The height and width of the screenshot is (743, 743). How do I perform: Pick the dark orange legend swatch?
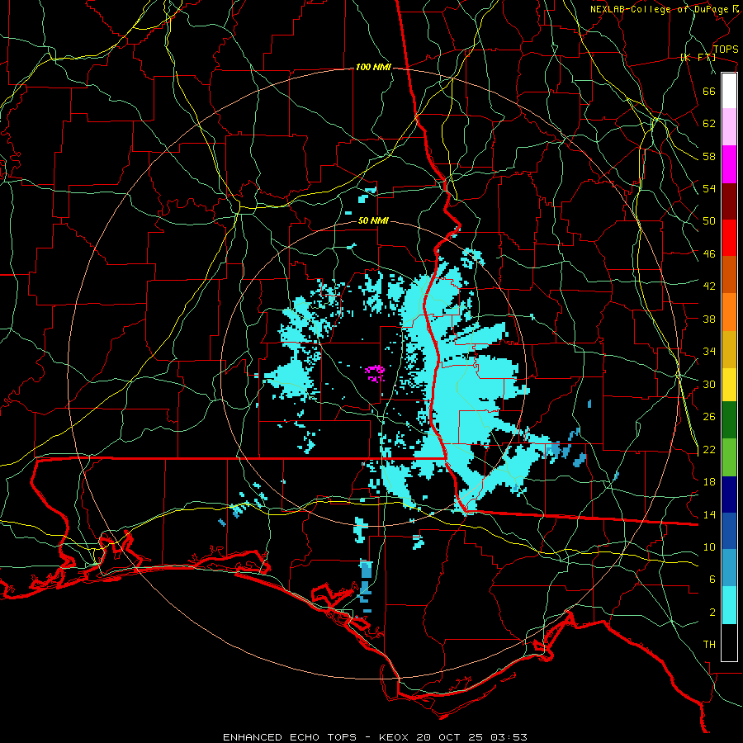click(x=729, y=275)
